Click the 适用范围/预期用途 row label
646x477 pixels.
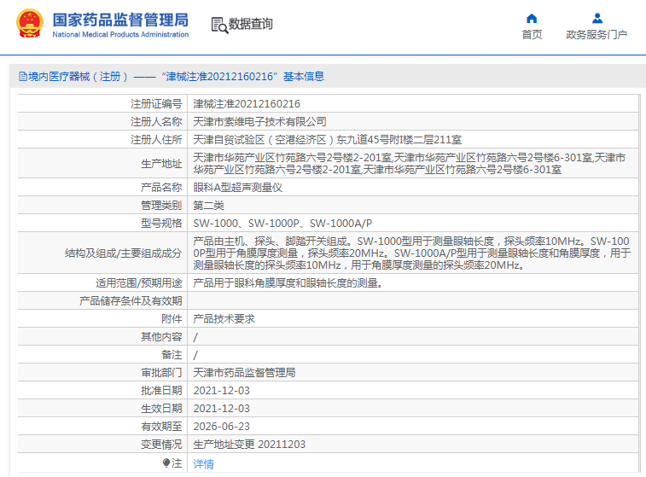pyautogui.click(x=139, y=283)
